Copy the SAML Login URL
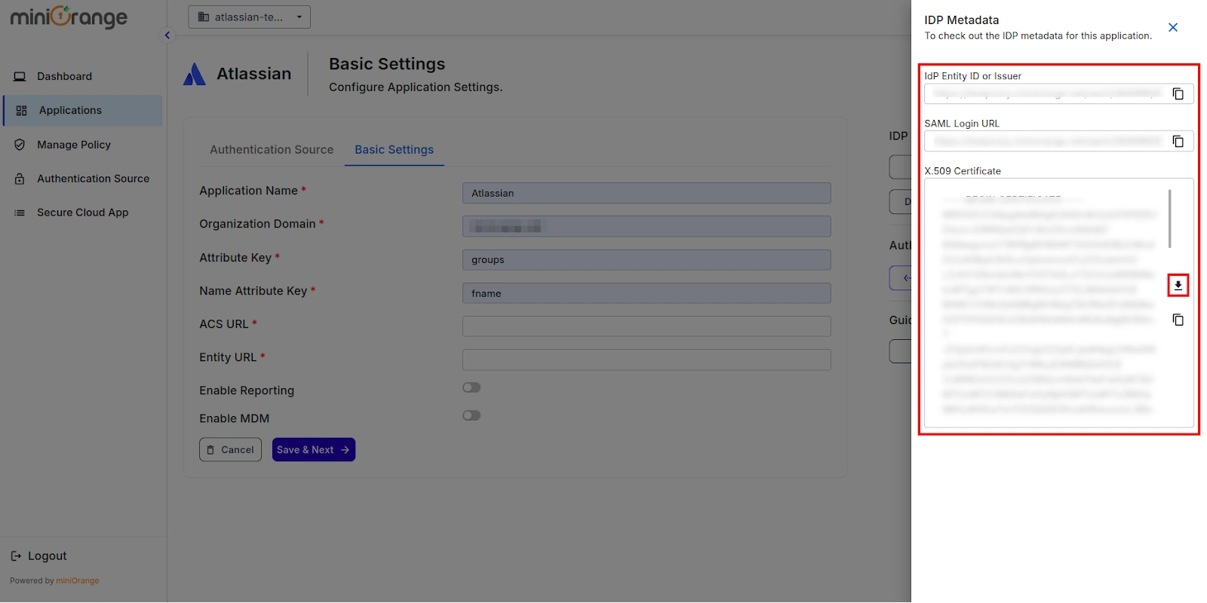1207x603 pixels. click(x=1178, y=141)
